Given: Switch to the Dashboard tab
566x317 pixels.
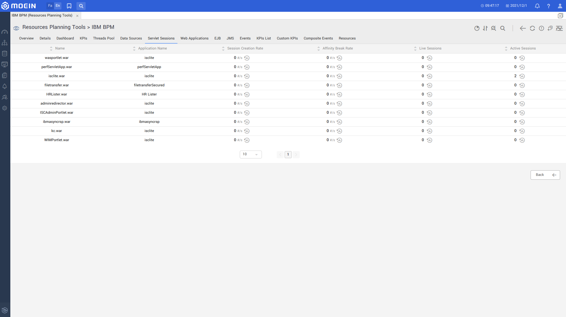Looking at the screenshot, I should coord(65,38).
